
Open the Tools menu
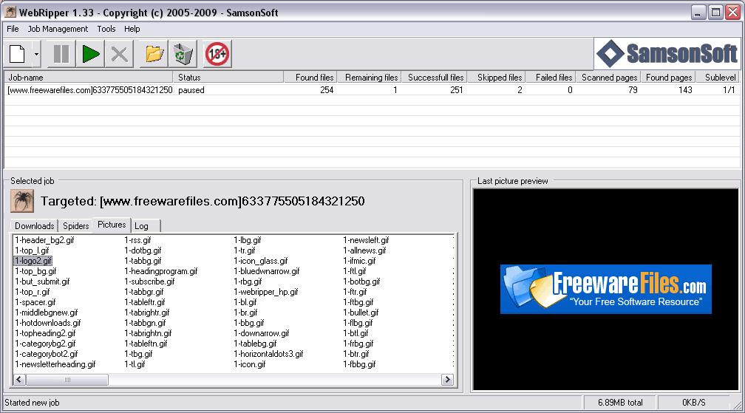click(106, 29)
